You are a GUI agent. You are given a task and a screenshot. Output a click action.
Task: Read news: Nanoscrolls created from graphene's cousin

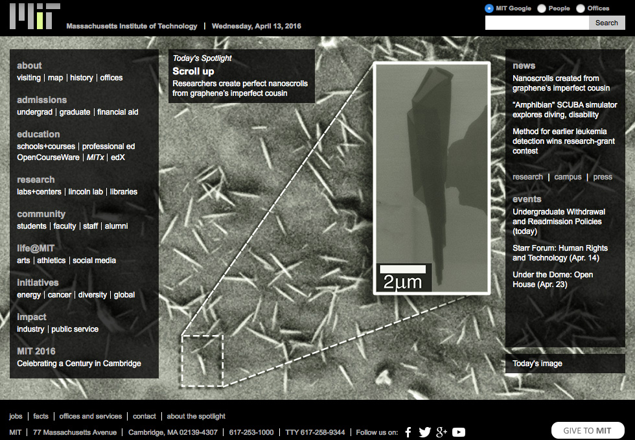561,83
